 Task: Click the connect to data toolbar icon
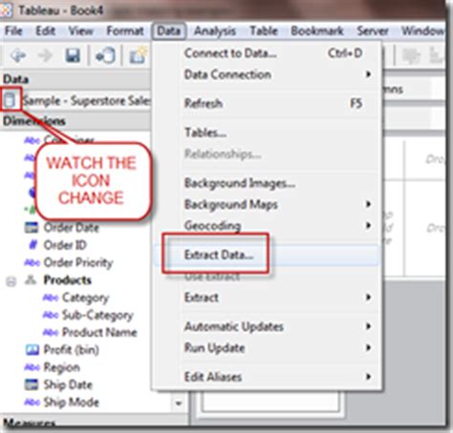(105, 55)
